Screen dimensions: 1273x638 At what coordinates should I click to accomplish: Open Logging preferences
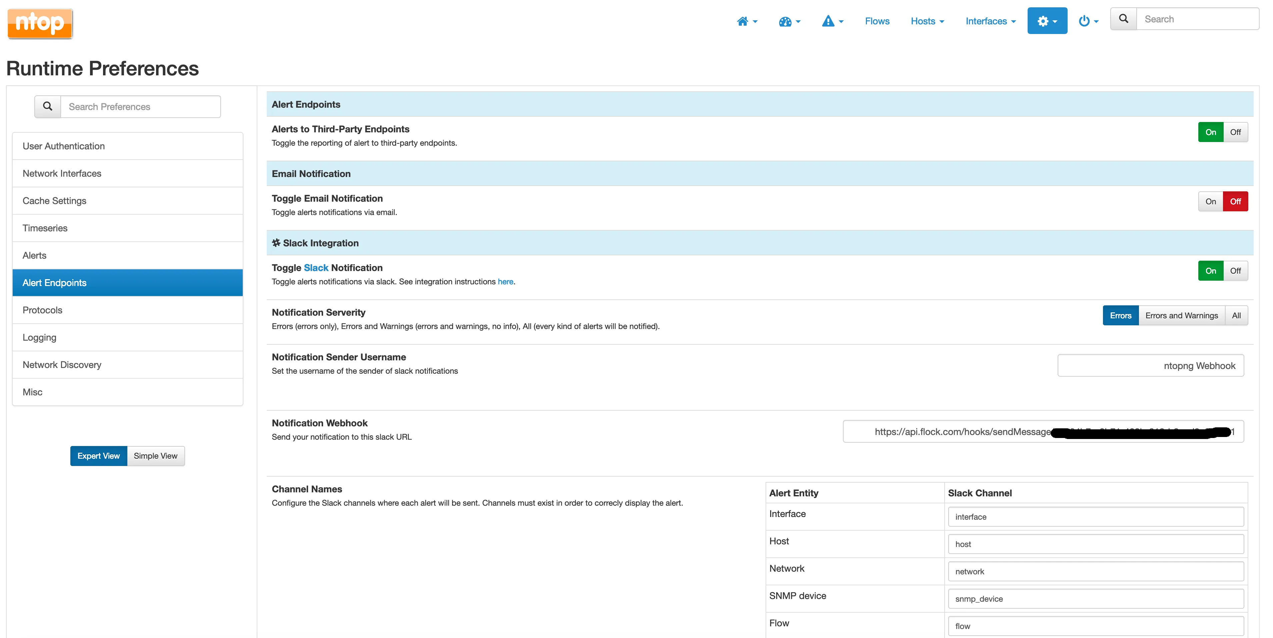[127, 337]
